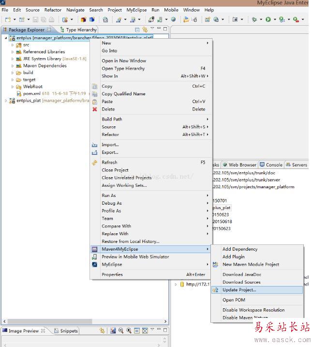Open the File menu
Viewport: 311px width, 347px height.
(5, 10)
